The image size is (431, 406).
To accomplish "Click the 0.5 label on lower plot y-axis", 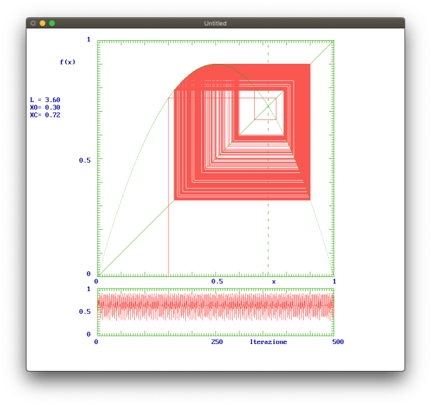I will click(84, 312).
